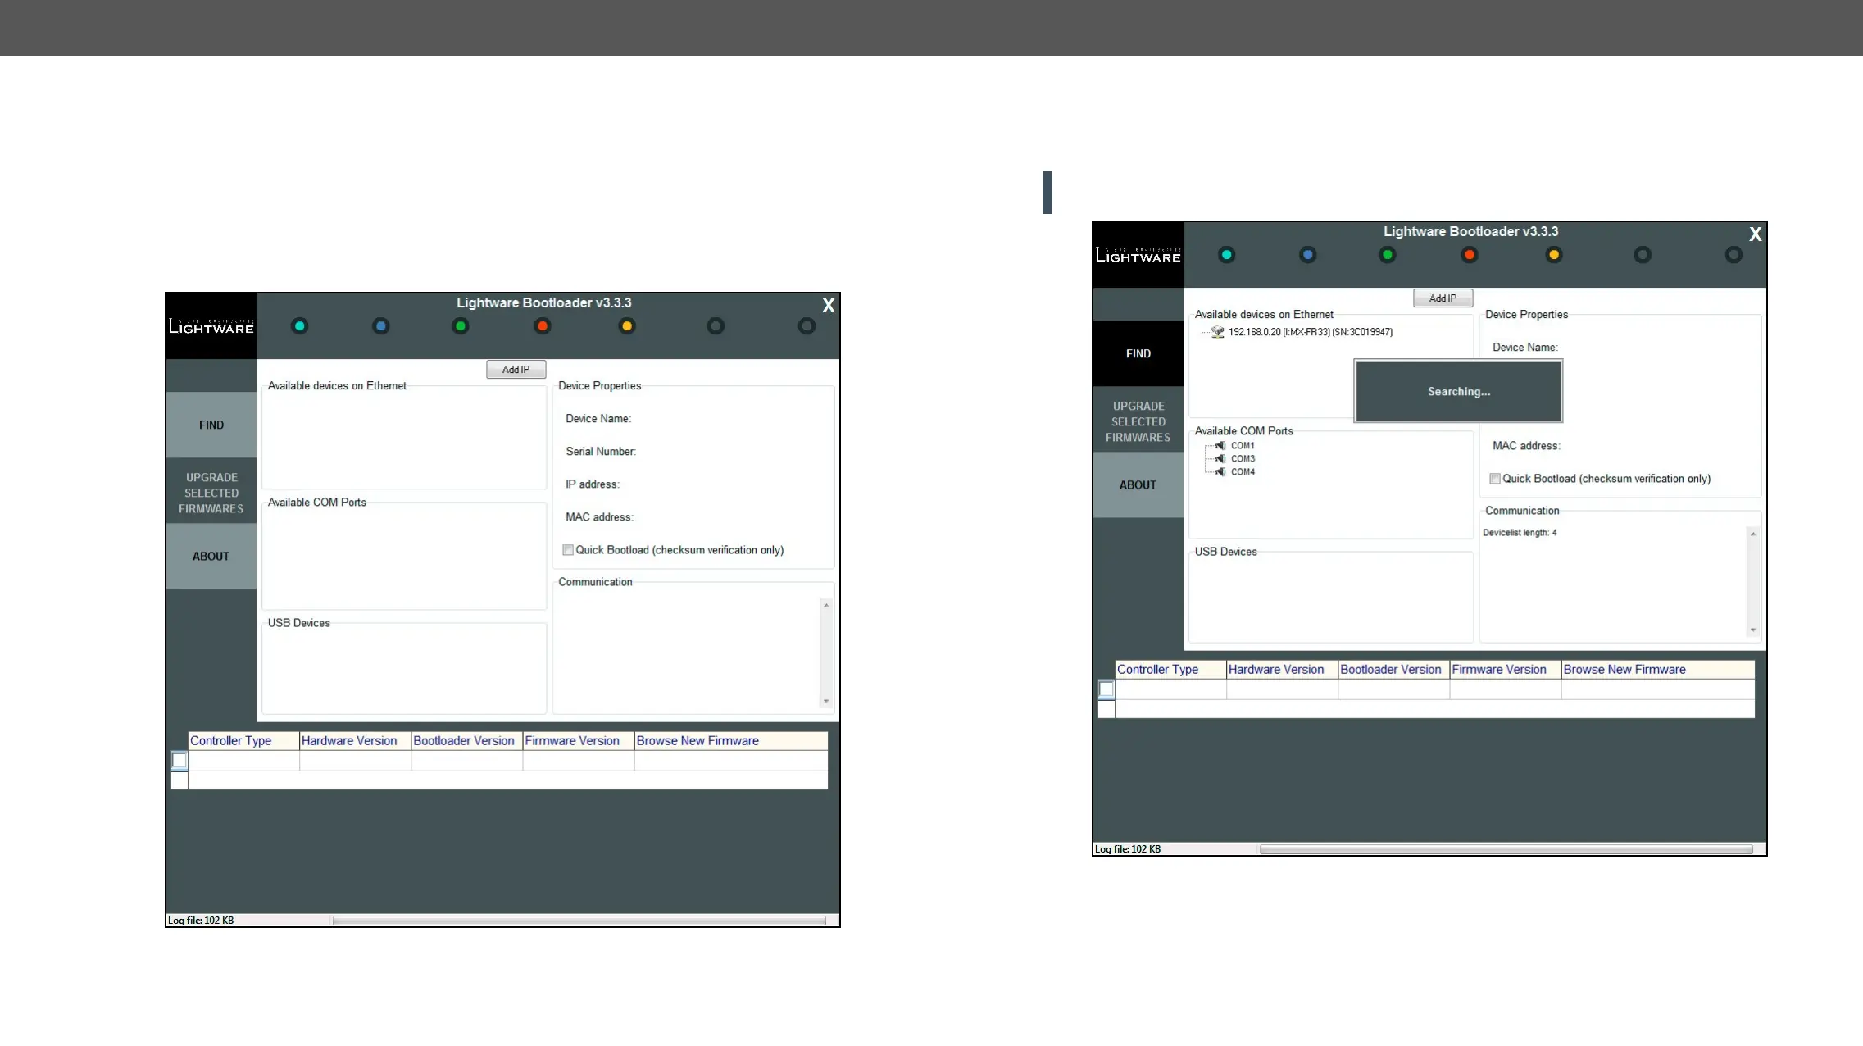Click Communication scrollbar down arrow in right window
Viewport: 1863px width, 1046px height.
(1753, 630)
